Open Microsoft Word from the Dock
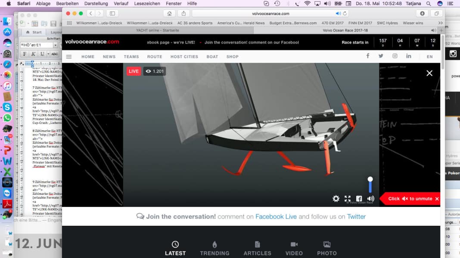The width and height of the screenshot is (460, 258). [x=7, y=161]
